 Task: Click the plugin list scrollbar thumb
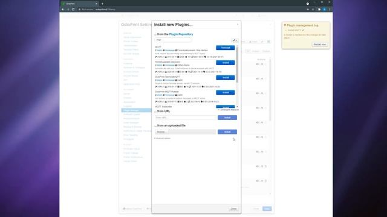237,64
